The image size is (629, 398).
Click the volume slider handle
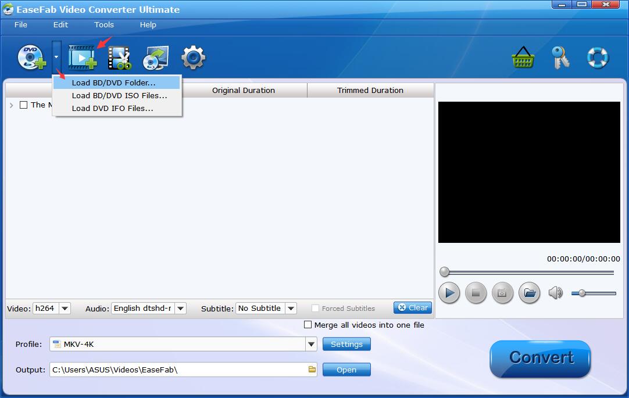[582, 293]
